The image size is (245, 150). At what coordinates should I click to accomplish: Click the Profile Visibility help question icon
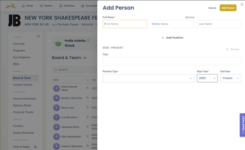[x=88, y=41]
